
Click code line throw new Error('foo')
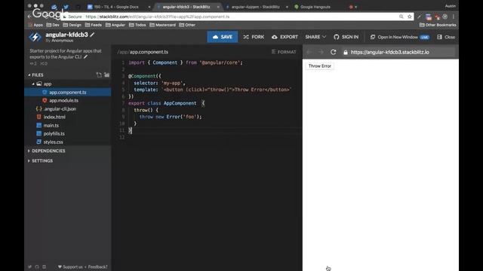[171, 117]
